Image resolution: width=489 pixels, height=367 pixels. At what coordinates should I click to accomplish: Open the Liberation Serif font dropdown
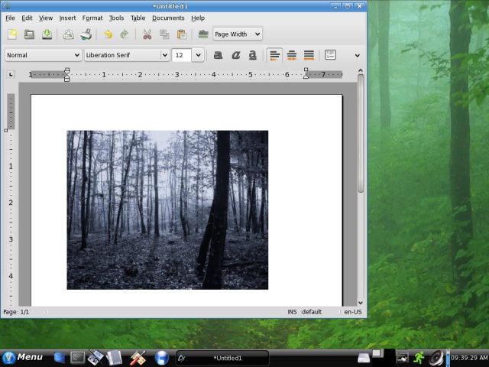pyautogui.click(x=127, y=55)
